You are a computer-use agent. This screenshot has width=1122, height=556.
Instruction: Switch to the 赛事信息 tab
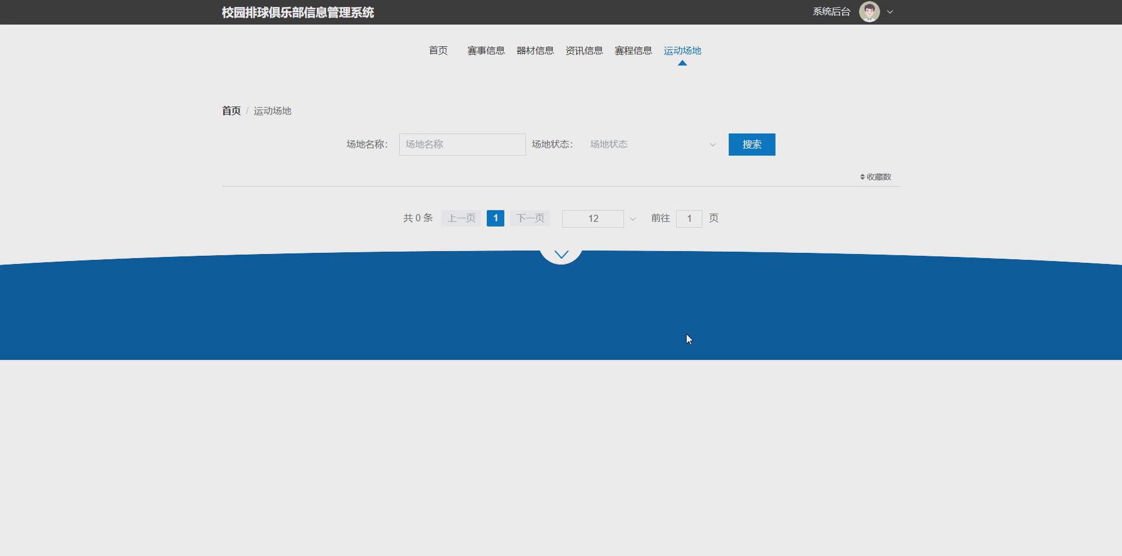coord(486,50)
